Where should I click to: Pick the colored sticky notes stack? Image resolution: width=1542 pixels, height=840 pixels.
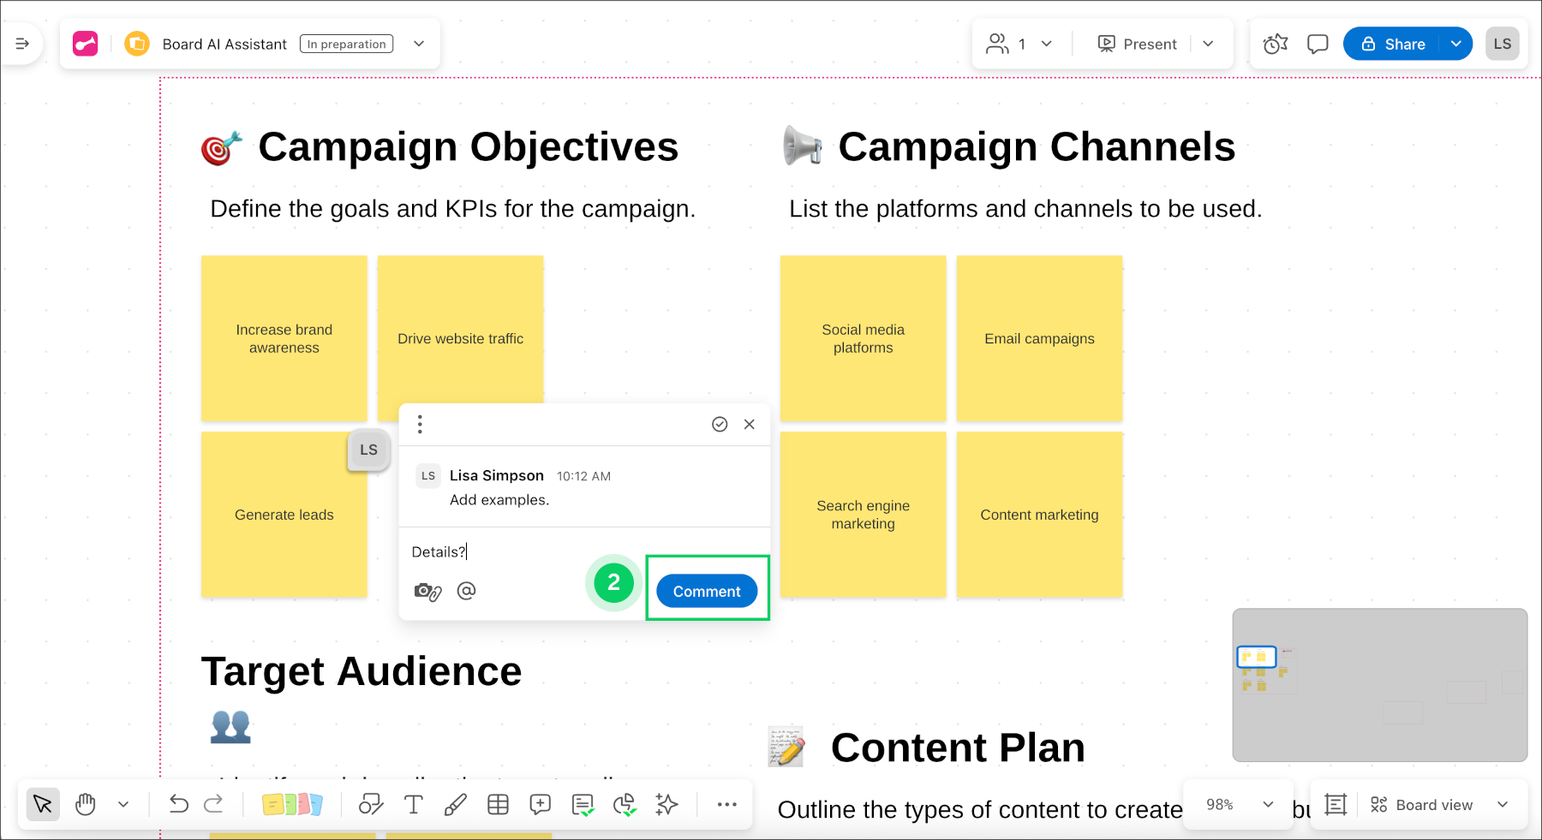coord(292,805)
